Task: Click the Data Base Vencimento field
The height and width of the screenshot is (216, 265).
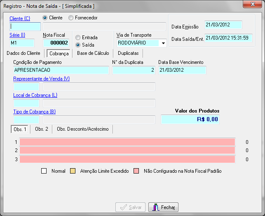Action: point(182,70)
